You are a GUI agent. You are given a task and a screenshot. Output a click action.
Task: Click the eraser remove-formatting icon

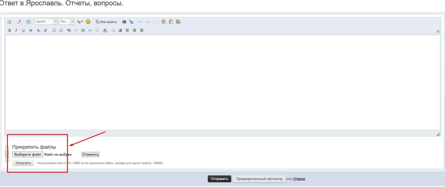18,21
